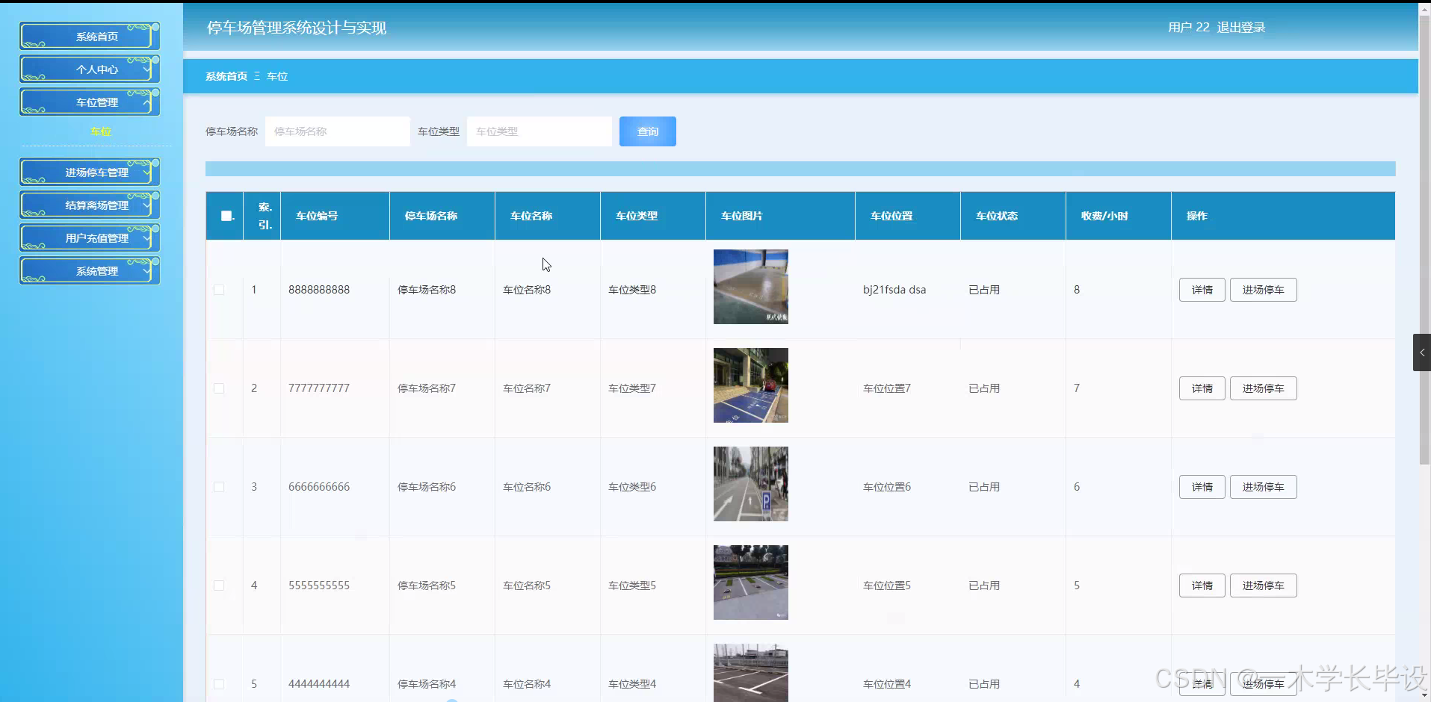Toggle the select-all checkbox in the table header
Screen dimensions: 1431x702
point(226,216)
